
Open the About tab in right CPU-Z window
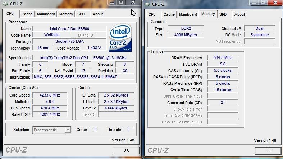tap(239, 14)
